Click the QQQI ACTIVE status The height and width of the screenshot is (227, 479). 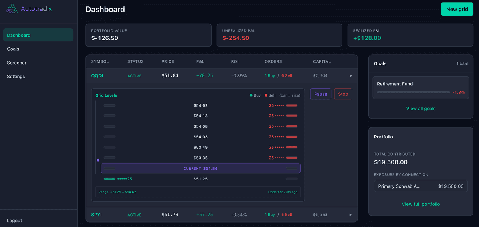click(135, 76)
